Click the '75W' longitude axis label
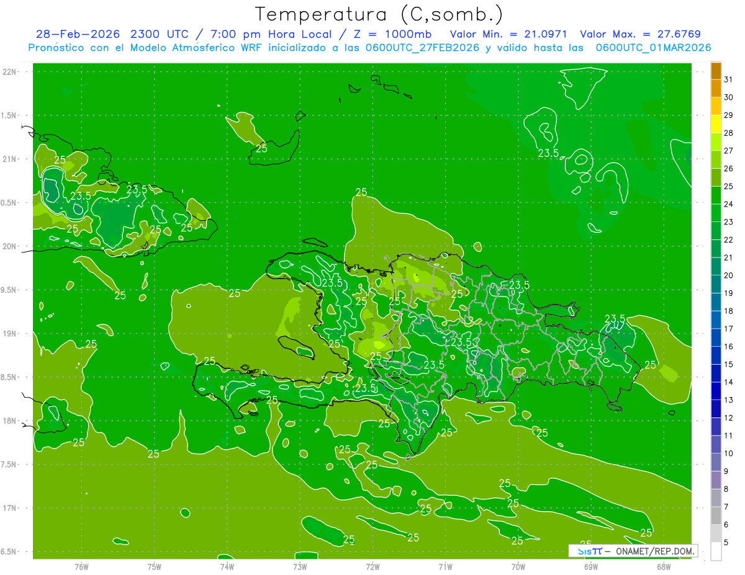 (155, 566)
